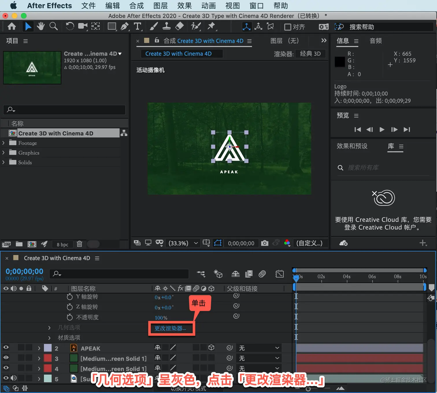Expand the Footage folder
Image resolution: width=437 pixels, height=393 pixels.
pos(3,143)
